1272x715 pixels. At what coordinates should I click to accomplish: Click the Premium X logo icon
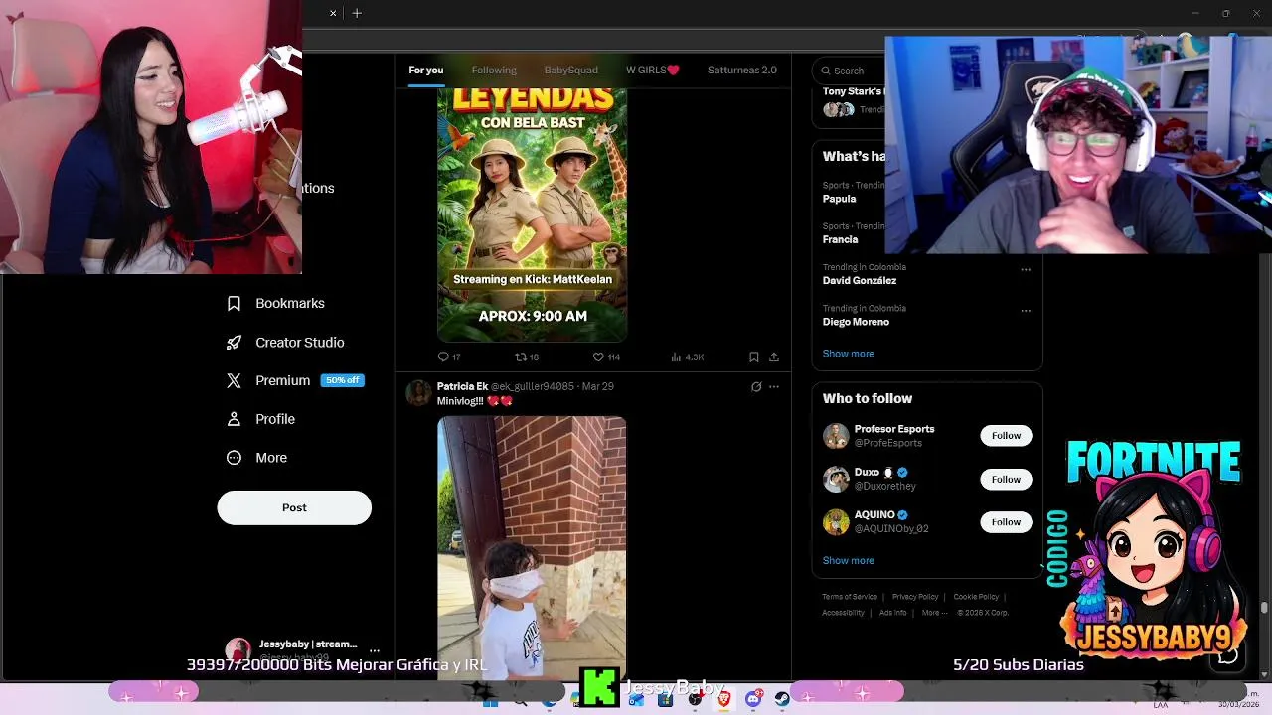(234, 380)
